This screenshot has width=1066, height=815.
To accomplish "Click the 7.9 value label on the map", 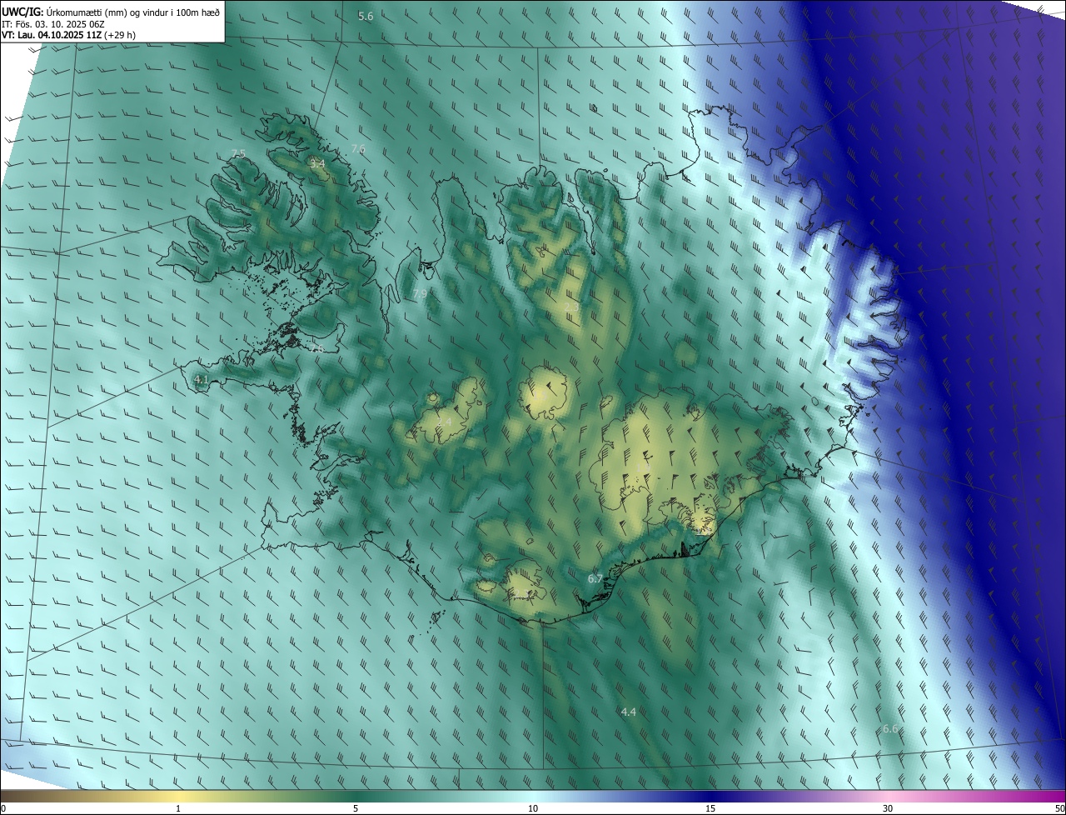I will click(420, 294).
